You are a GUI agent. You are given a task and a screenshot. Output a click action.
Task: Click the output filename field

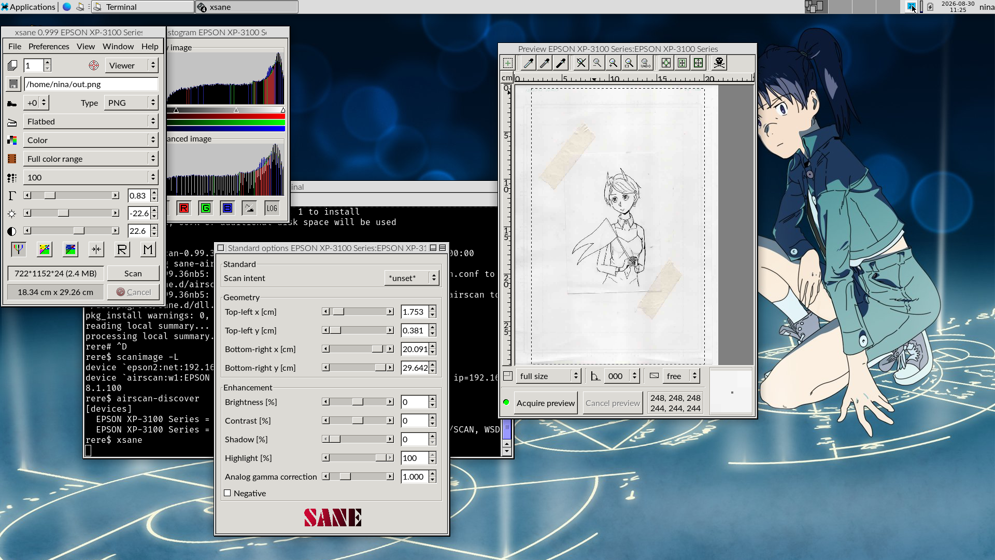(91, 84)
